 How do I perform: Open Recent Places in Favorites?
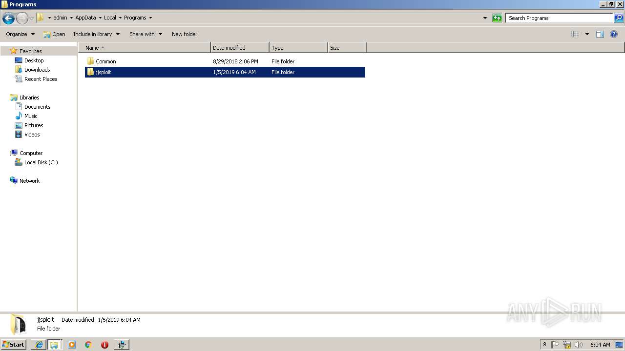click(x=41, y=79)
